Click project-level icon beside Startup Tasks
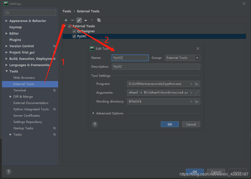 pyautogui.click(x=54, y=128)
